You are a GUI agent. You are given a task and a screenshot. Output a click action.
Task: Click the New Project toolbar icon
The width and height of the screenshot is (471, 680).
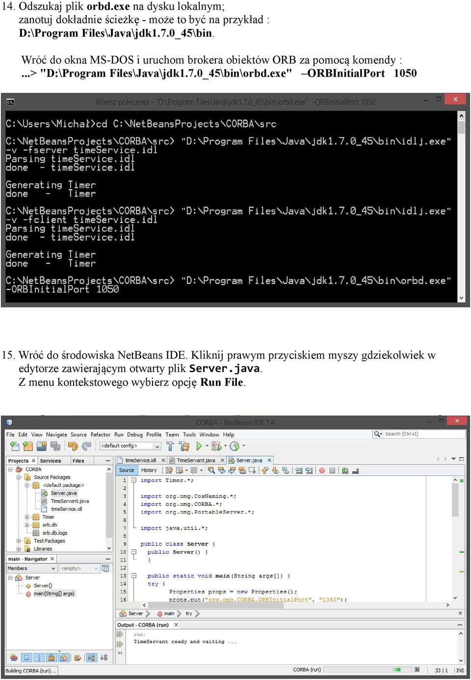point(28,446)
